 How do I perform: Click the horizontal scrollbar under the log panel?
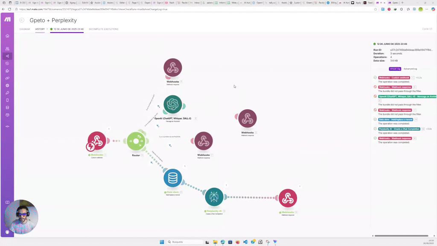(x=401, y=236)
